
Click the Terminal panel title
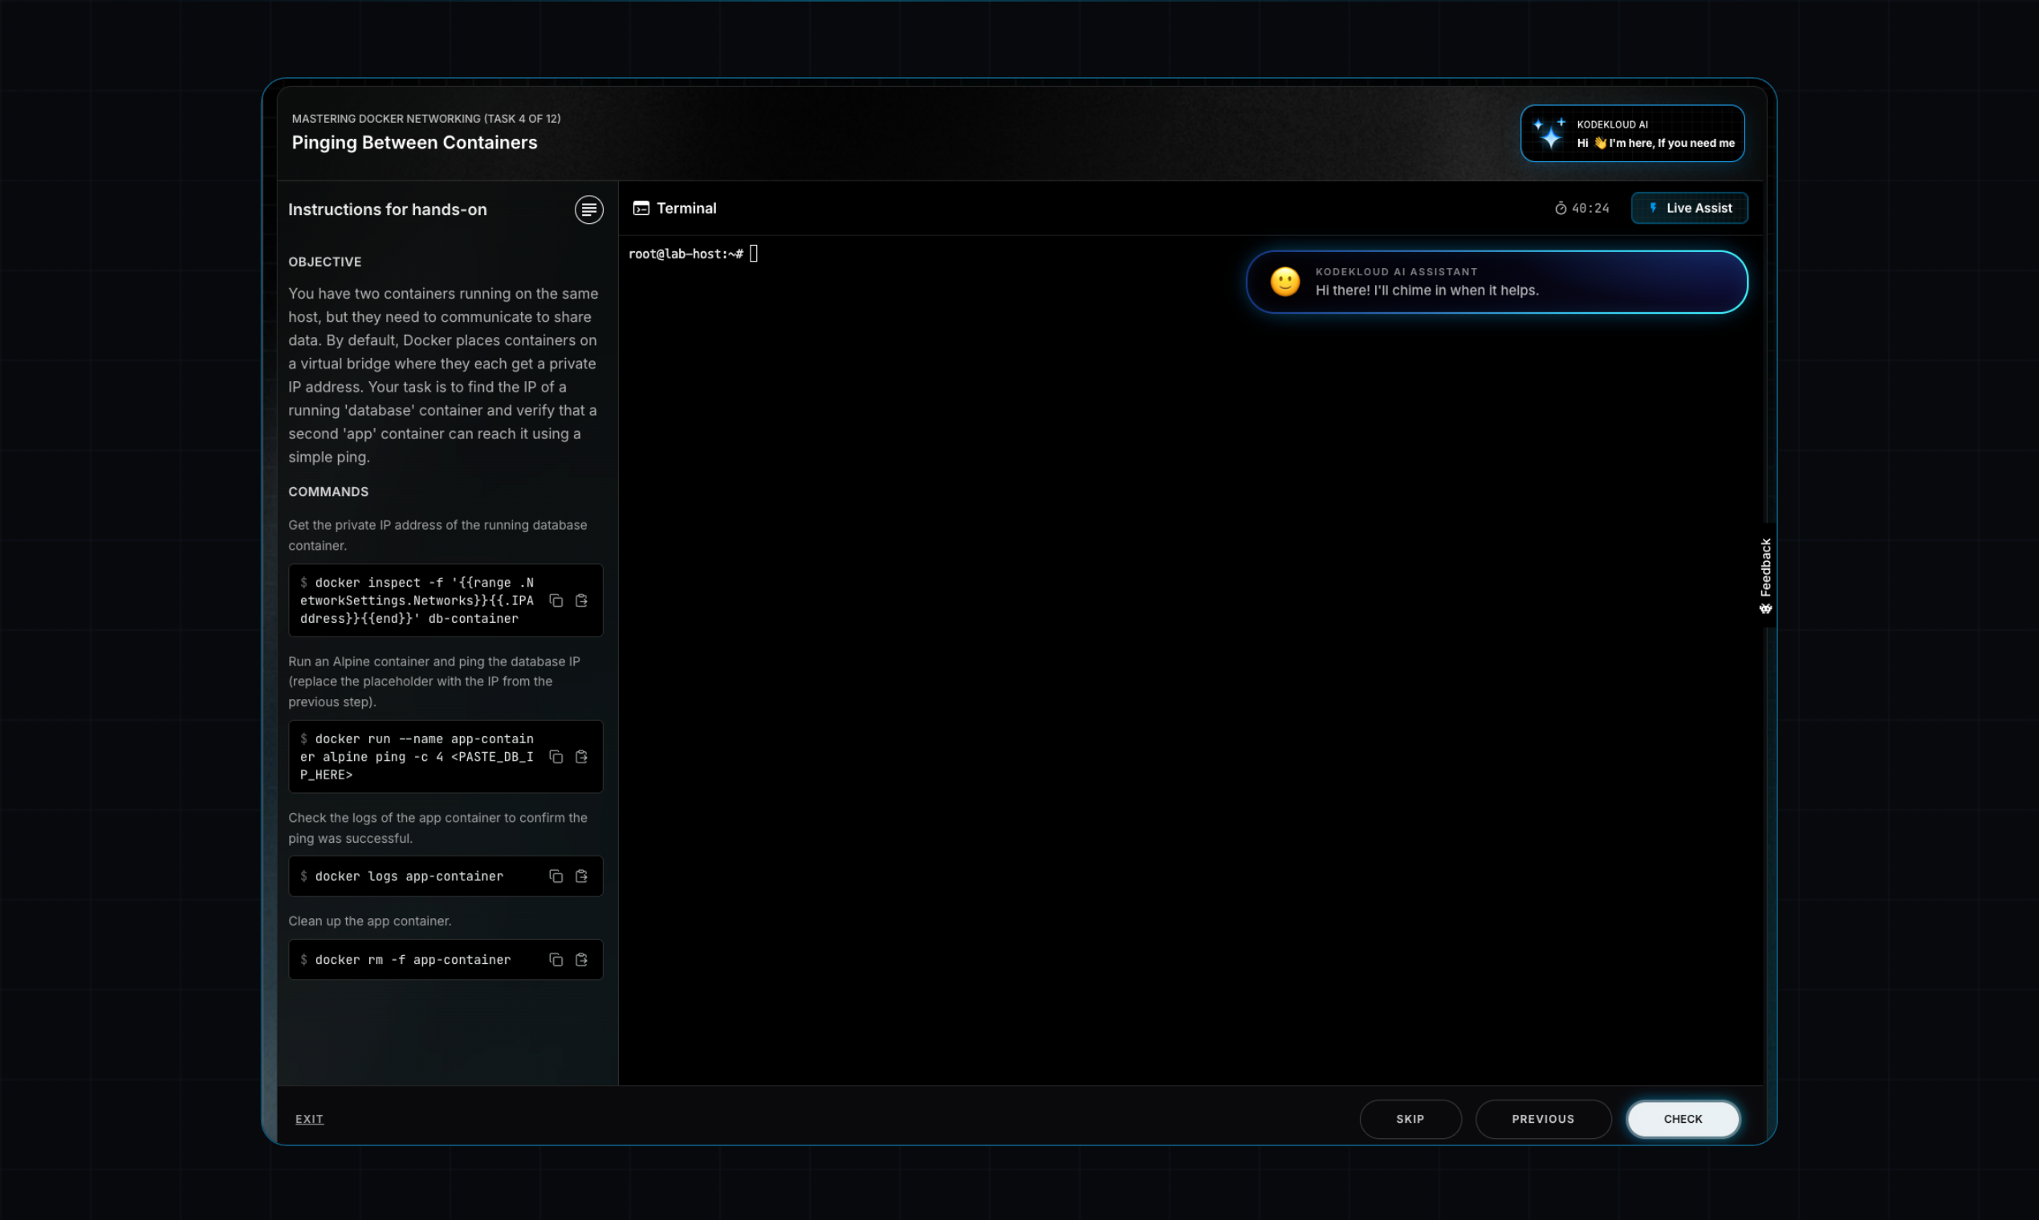686,209
